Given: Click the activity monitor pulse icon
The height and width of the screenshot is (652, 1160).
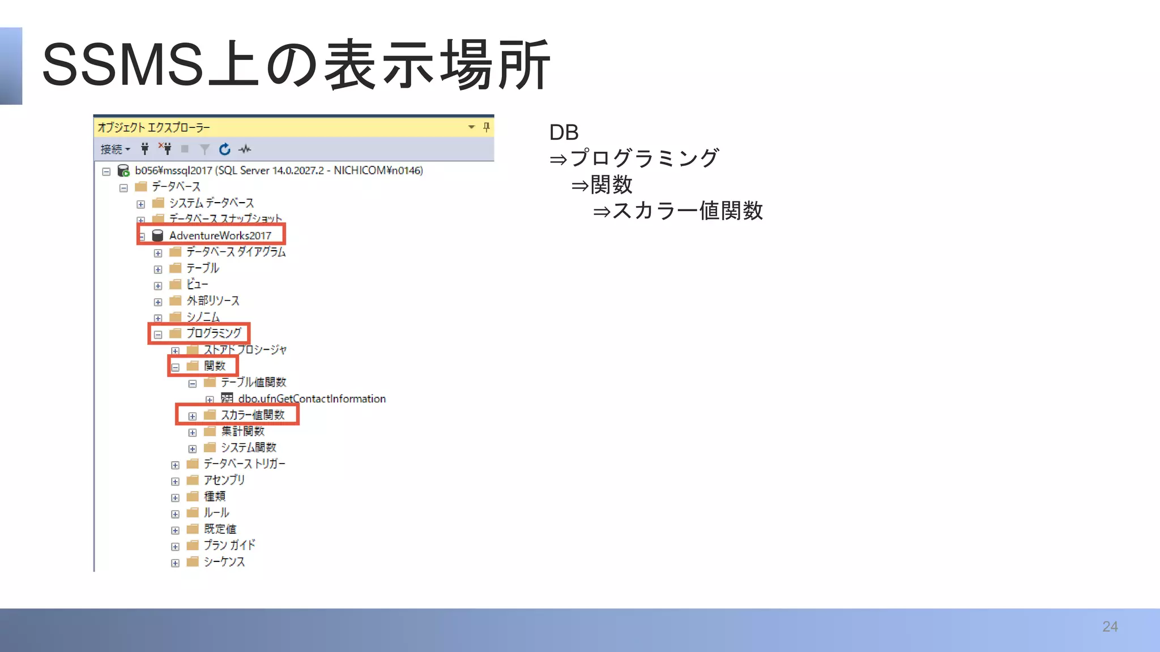Looking at the screenshot, I should pyautogui.click(x=245, y=149).
